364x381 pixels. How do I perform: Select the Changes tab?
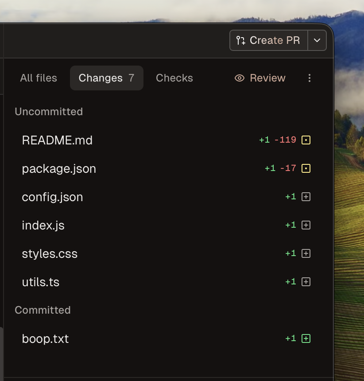pyautogui.click(x=106, y=78)
